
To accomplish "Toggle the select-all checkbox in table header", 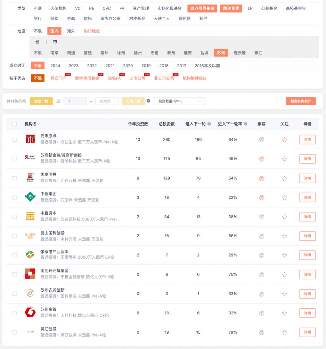I will [14, 124].
